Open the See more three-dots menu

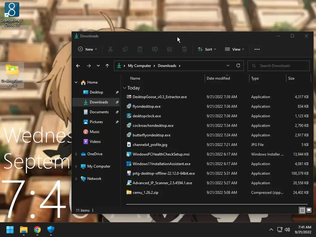[257, 49]
